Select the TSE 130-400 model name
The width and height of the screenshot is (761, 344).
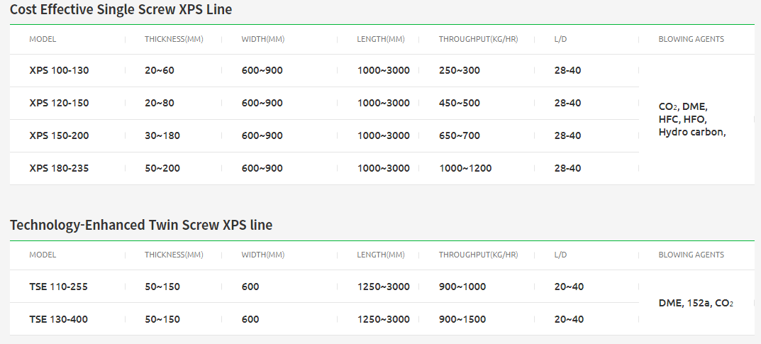[x=59, y=319]
